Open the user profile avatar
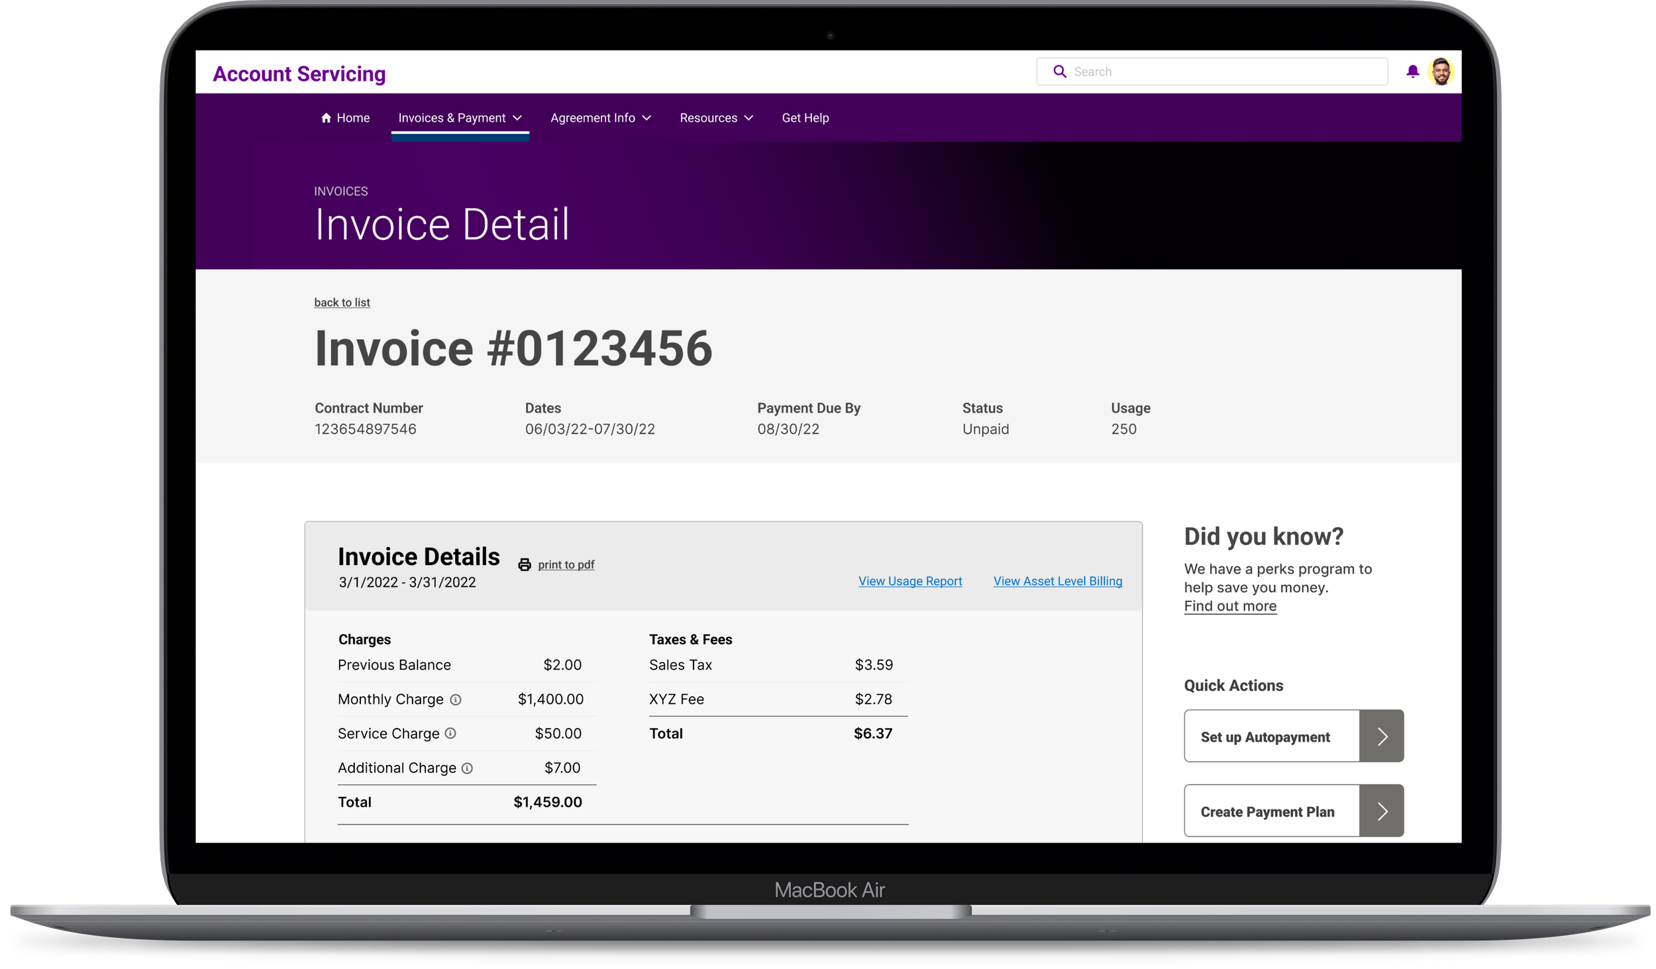This screenshot has height=969, width=1656. pyautogui.click(x=1441, y=72)
